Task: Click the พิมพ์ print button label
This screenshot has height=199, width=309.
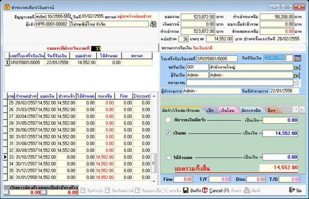Action: click(256, 190)
